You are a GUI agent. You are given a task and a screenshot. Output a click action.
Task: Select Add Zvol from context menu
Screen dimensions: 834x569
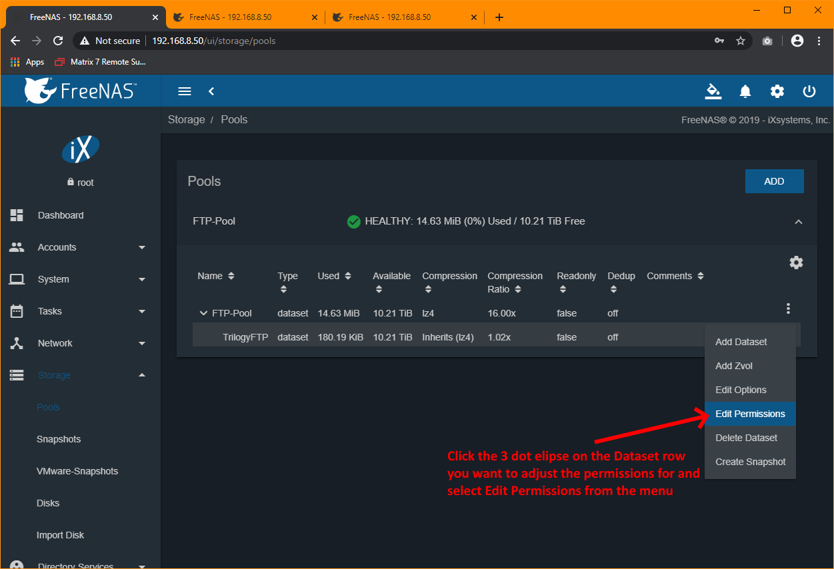[x=750, y=366]
